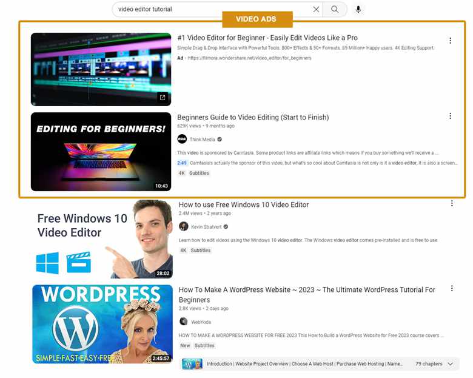The height and width of the screenshot is (378, 473).
Task: Click the Filmora ad description text
Action: [x=306, y=48]
